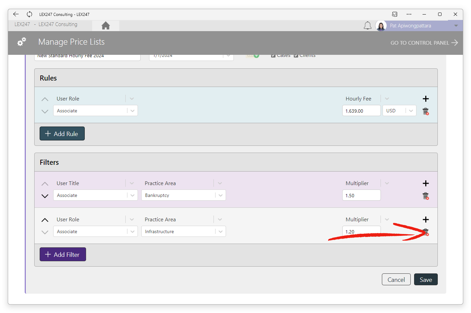
Task: Click the Pat Apiwongpattara user name
Action: click(x=410, y=26)
